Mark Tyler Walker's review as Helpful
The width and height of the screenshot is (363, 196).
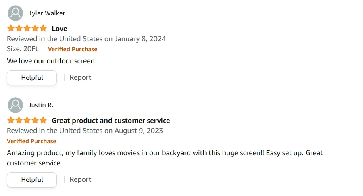(32, 78)
